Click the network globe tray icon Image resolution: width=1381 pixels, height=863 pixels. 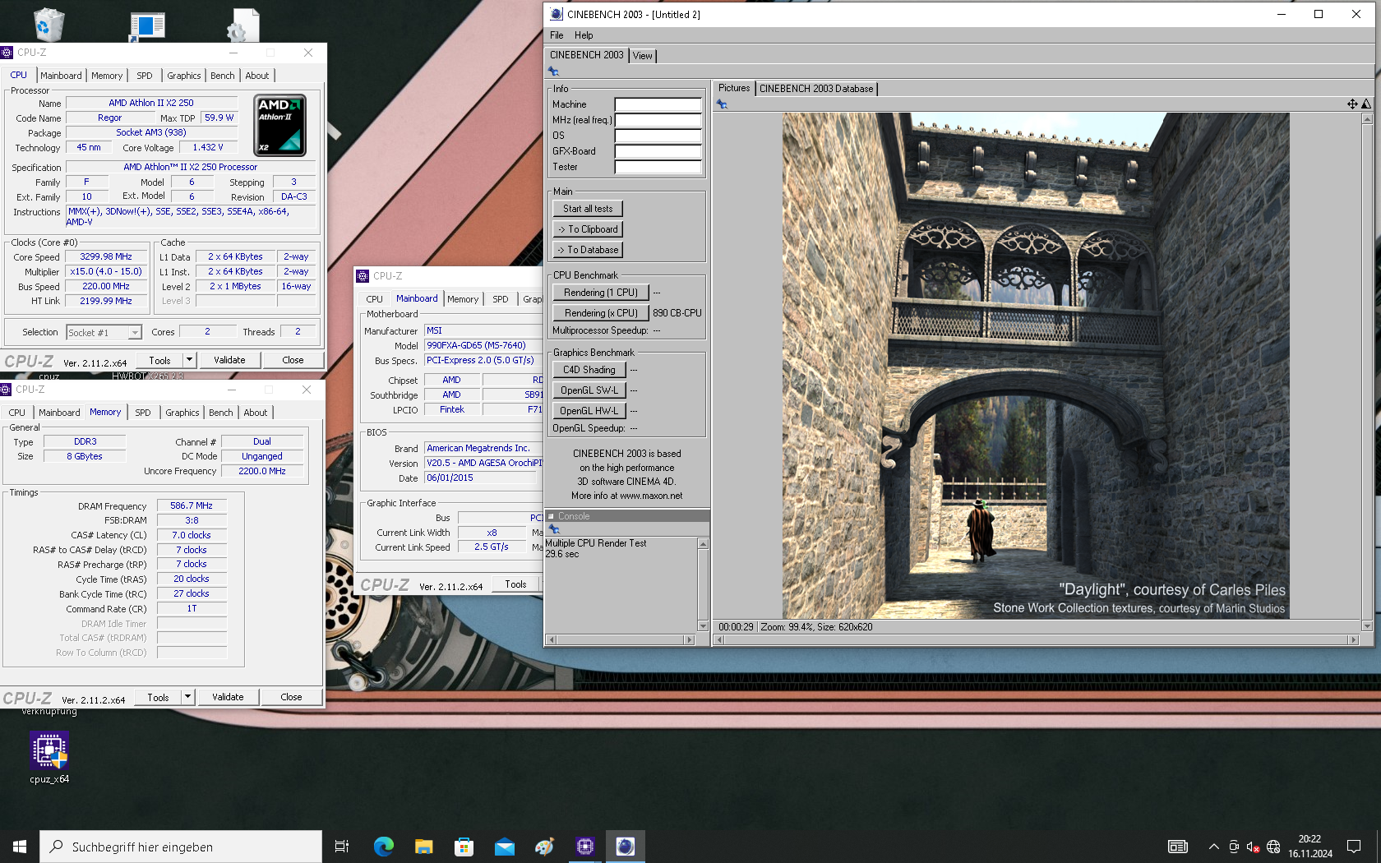(x=1273, y=847)
